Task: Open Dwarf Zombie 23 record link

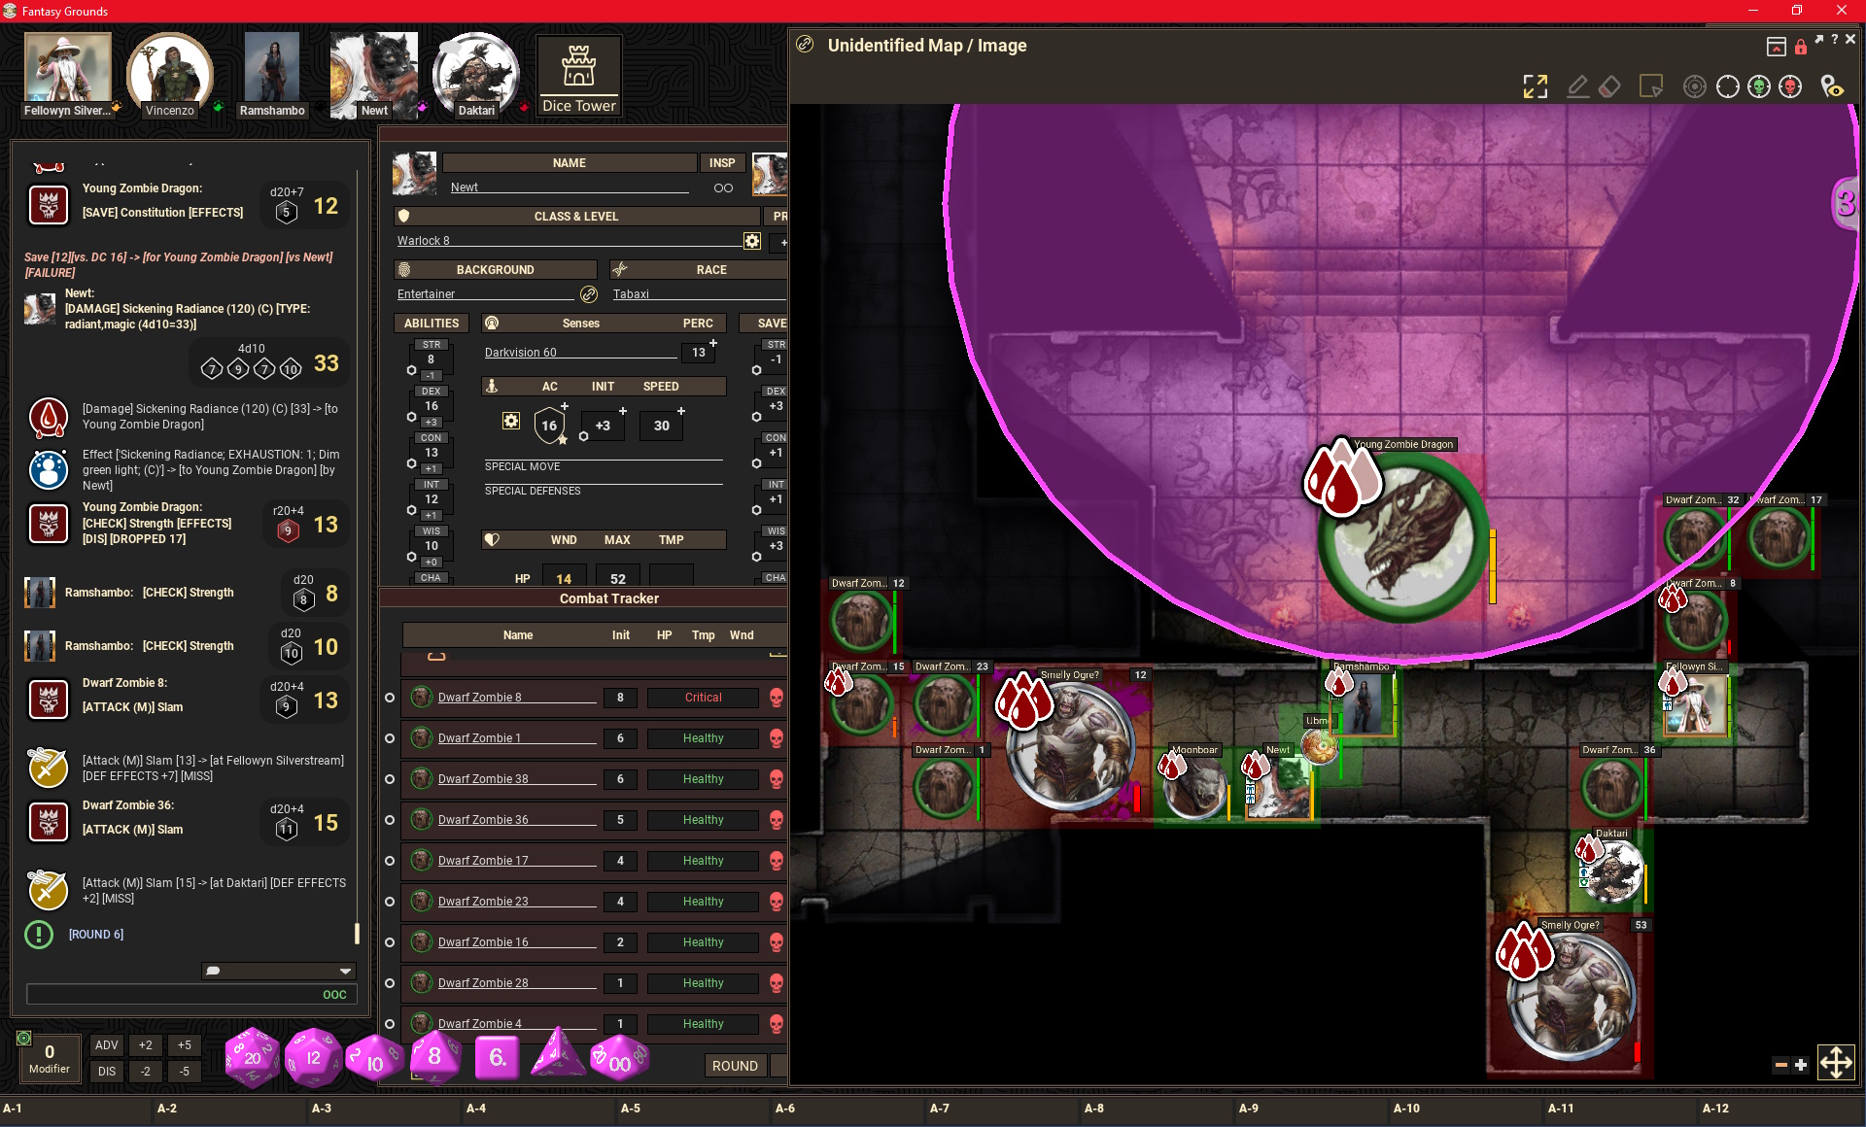Action: pyautogui.click(x=421, y=902)
